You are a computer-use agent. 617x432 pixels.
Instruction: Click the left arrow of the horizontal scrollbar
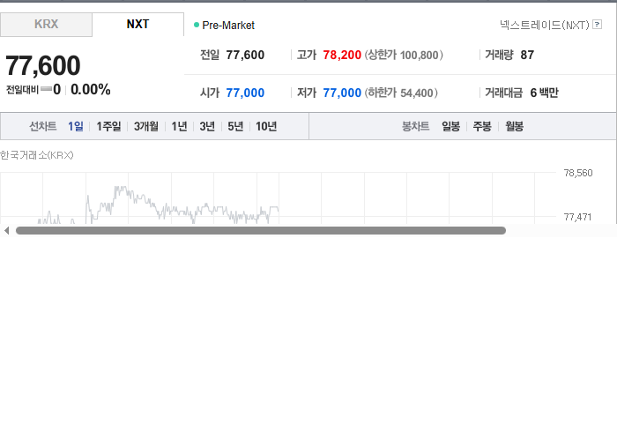(6, 231)
